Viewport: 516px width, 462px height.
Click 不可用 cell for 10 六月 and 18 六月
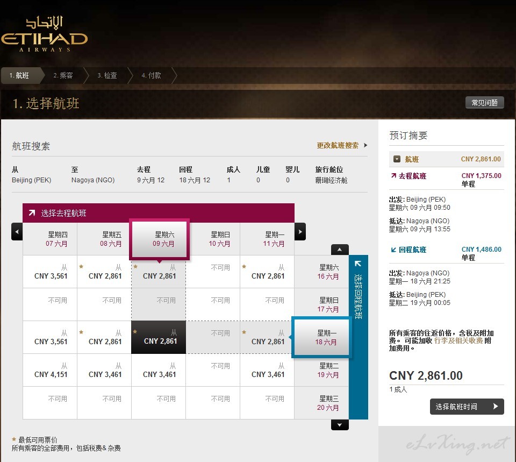pyautogui.click(x=213, y=337)
